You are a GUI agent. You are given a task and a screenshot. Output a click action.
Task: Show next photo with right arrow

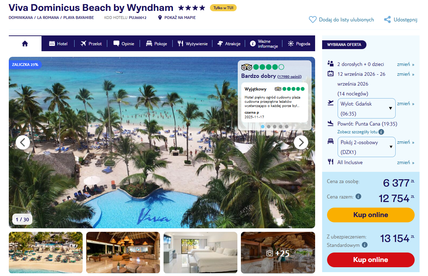[x=301, y=142]
